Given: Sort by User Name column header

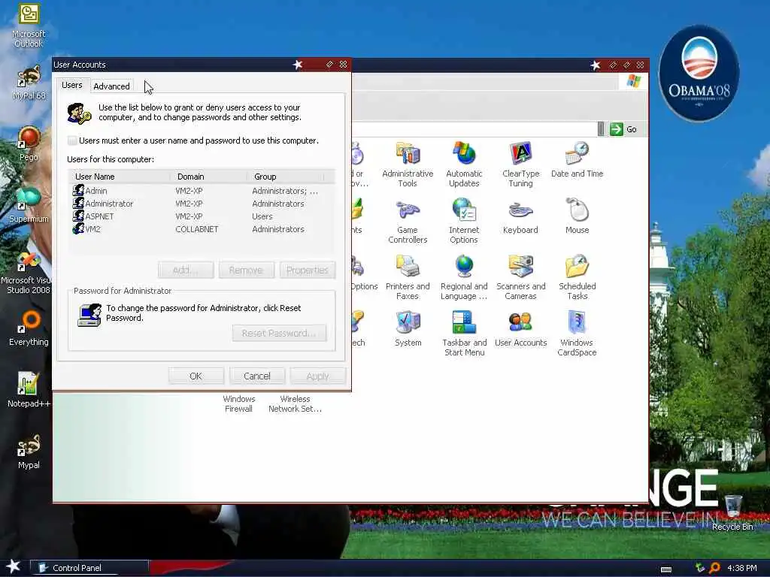Looking at the screenshot, I should (120, 177).
